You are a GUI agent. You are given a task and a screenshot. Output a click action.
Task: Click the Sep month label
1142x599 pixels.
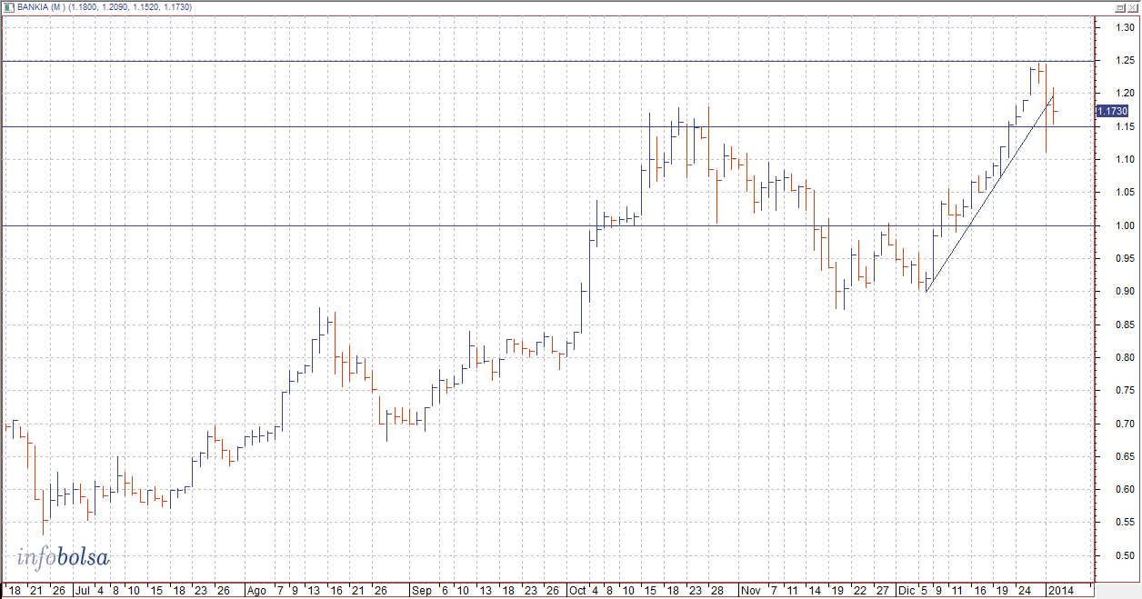(422, 590)
